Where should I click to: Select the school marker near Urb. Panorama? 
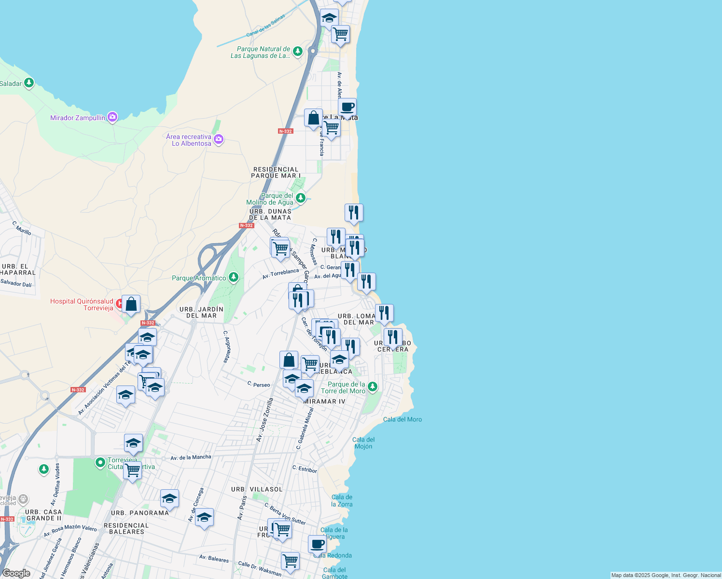coord(169,498)
